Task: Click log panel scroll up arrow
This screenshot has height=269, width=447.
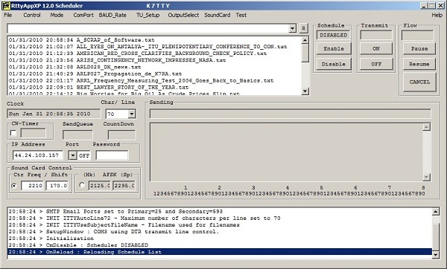Action: [x=435, y=212]
